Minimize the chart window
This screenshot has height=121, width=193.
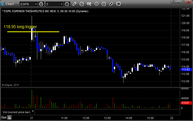point(179,2)
